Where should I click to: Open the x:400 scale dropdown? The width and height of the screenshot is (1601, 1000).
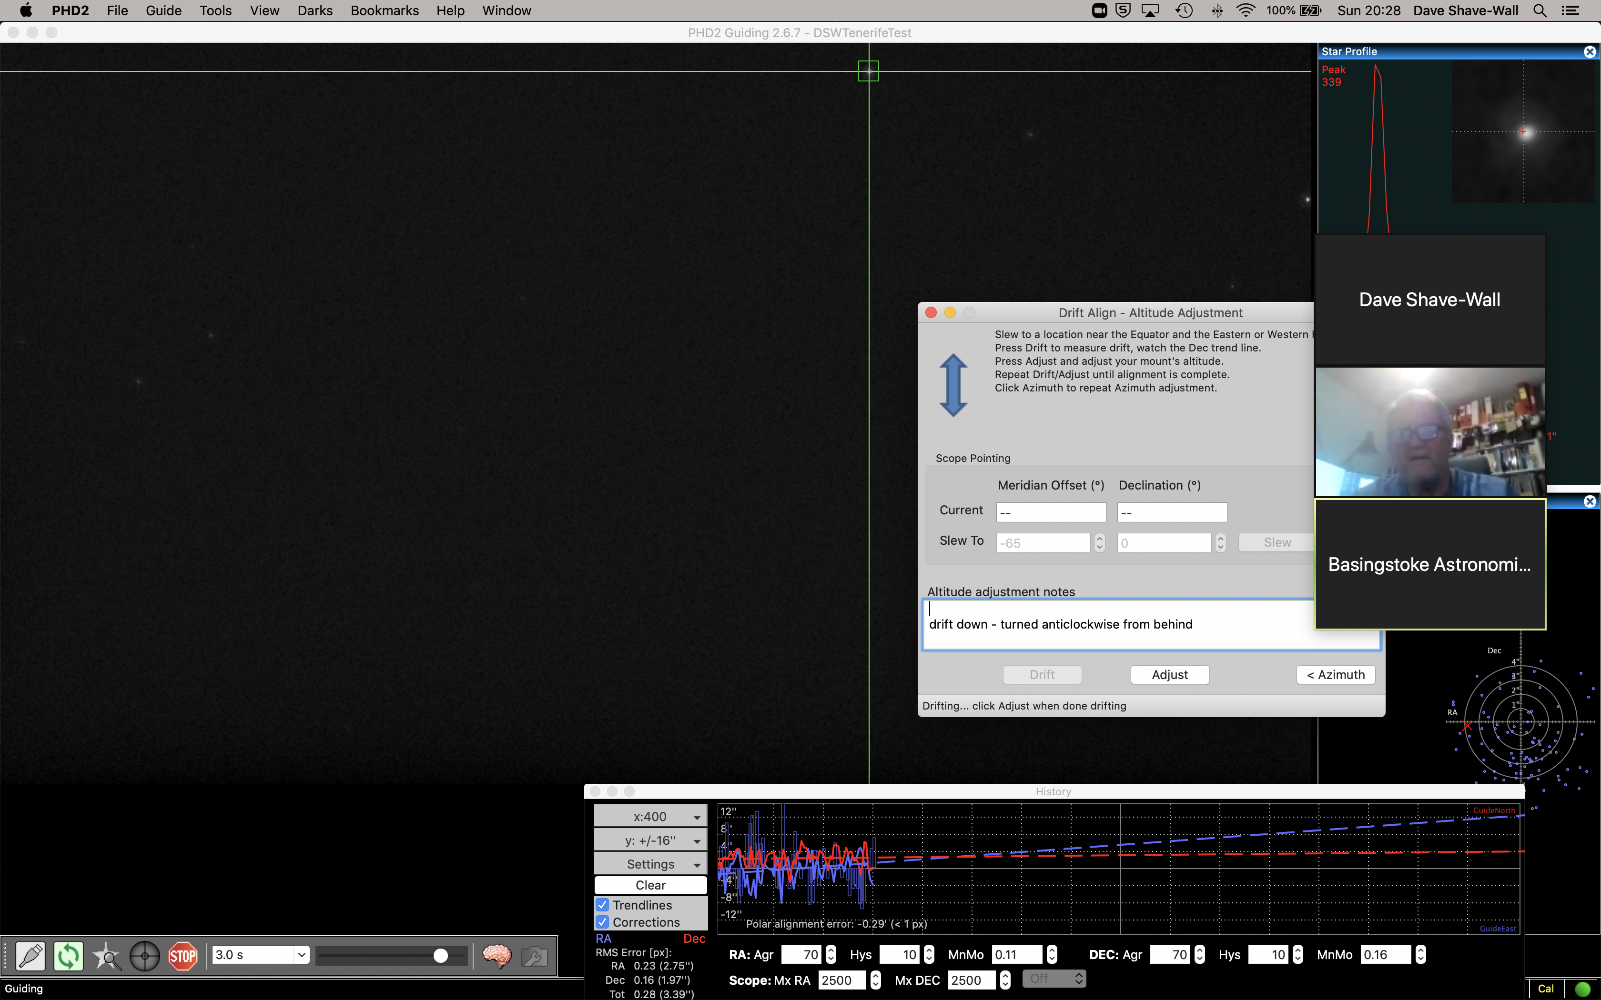(650, 817)
